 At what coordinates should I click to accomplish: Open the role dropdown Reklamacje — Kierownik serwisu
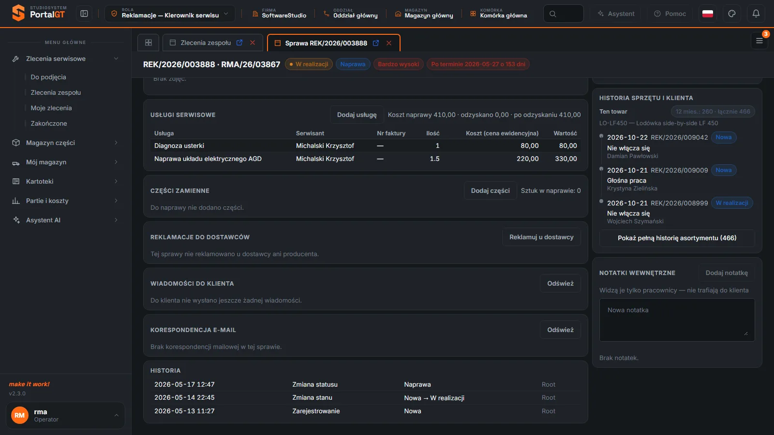(170, 14)
